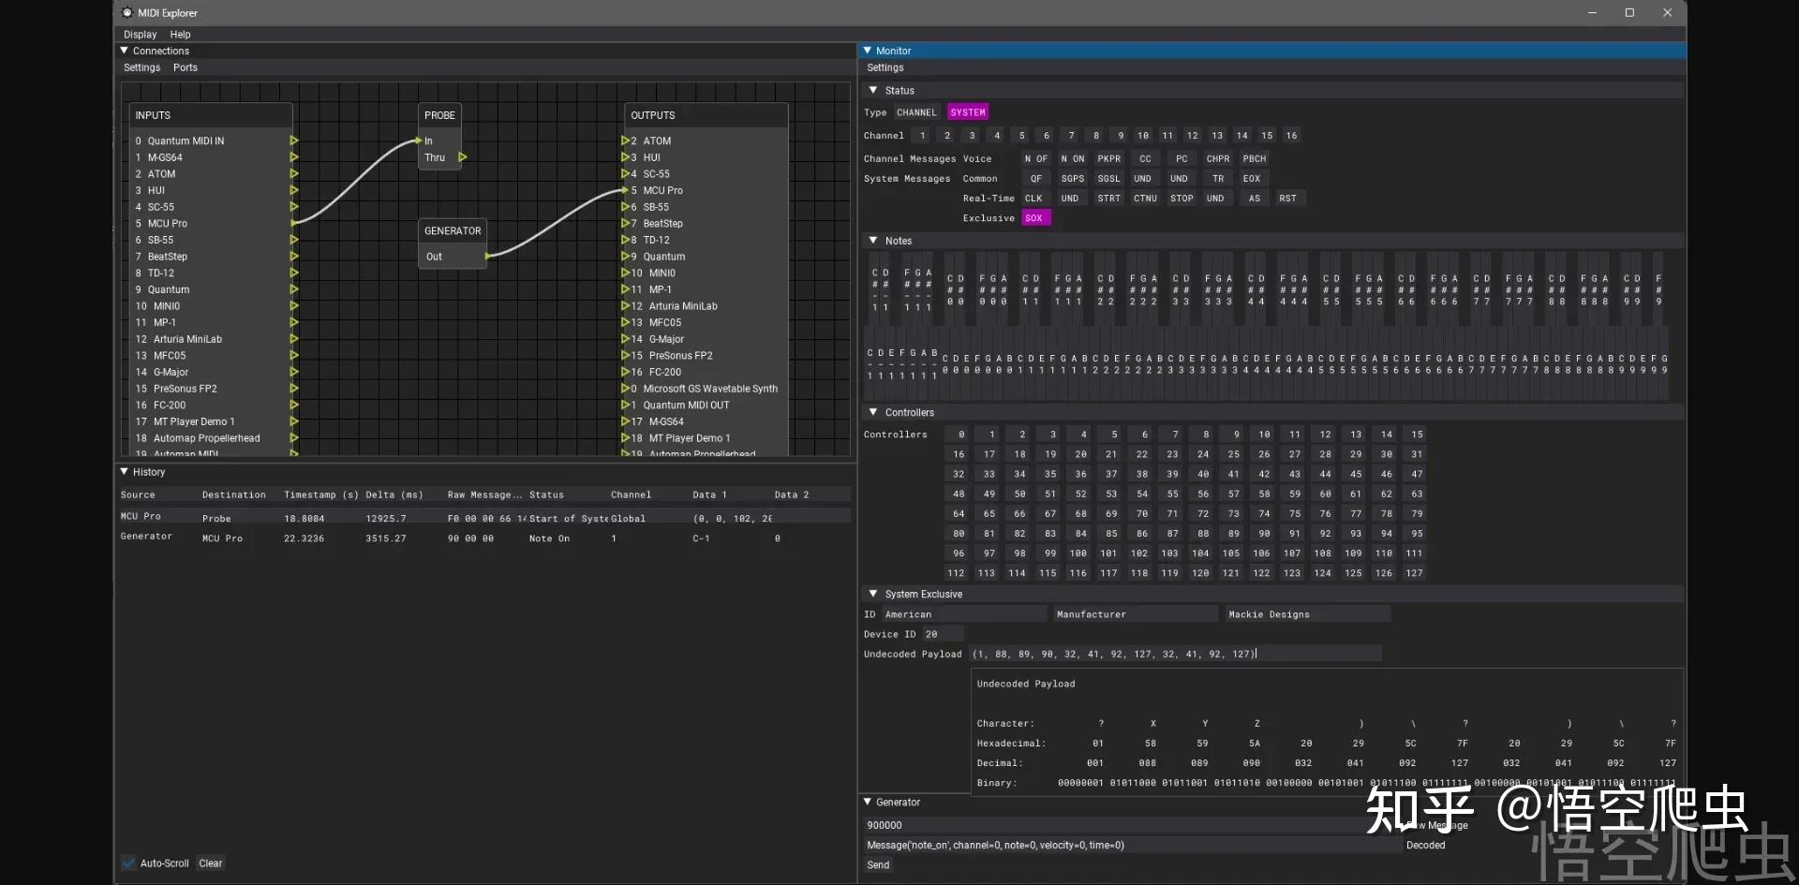The image size is (1799, 885).
Task: Toggle the N ON voice message indicator
Action: point(1072,158)
